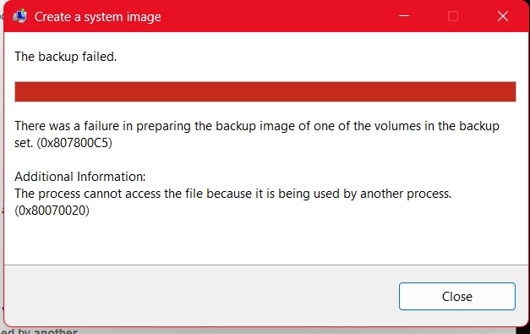530x334 pixels.
Task: Select "The backup failed." status text
Action: click(66, 57)
